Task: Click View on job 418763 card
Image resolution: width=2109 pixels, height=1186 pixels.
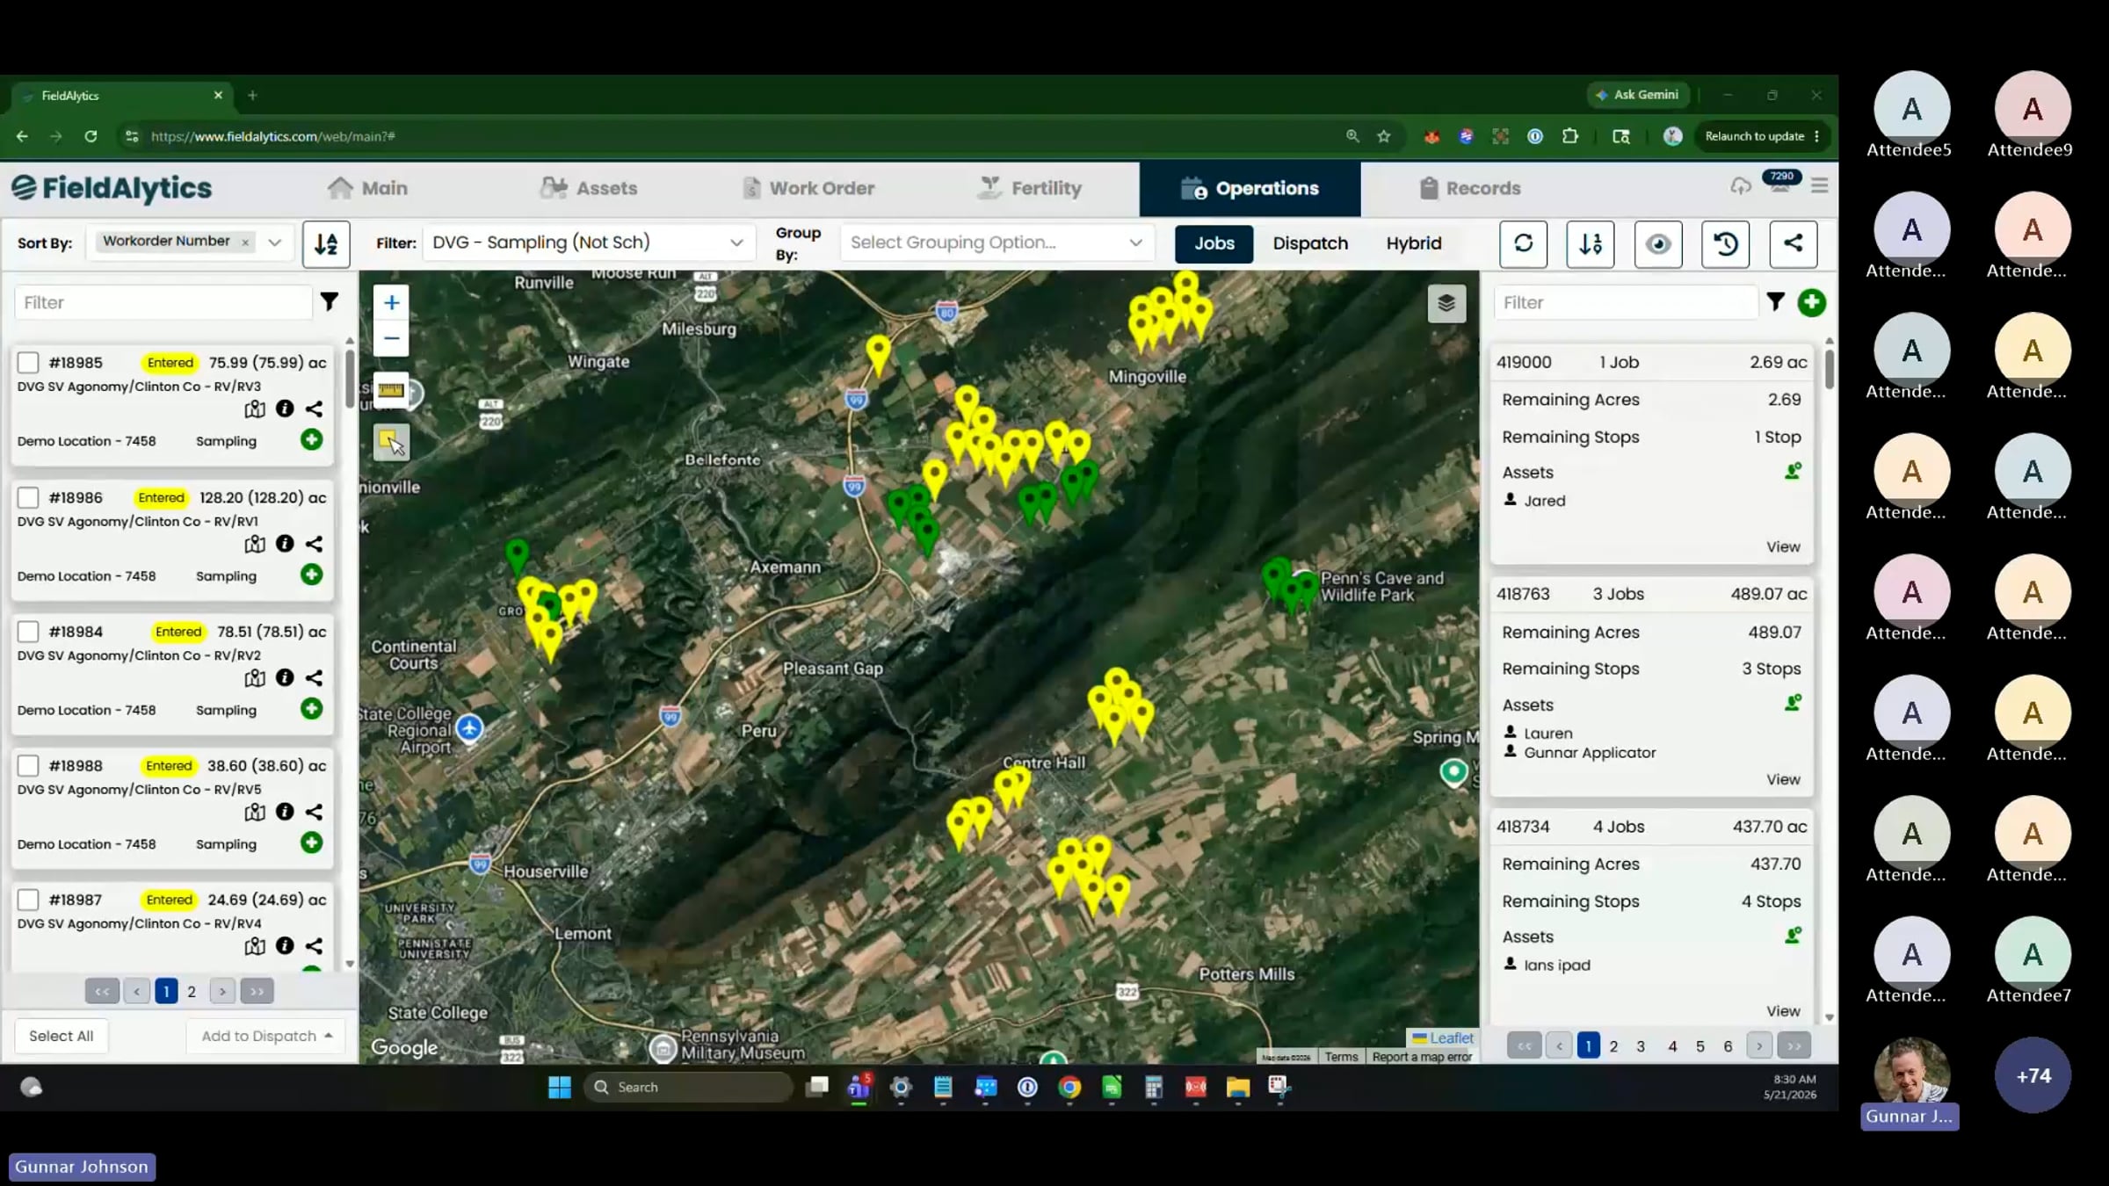Action: [1783, 779]
